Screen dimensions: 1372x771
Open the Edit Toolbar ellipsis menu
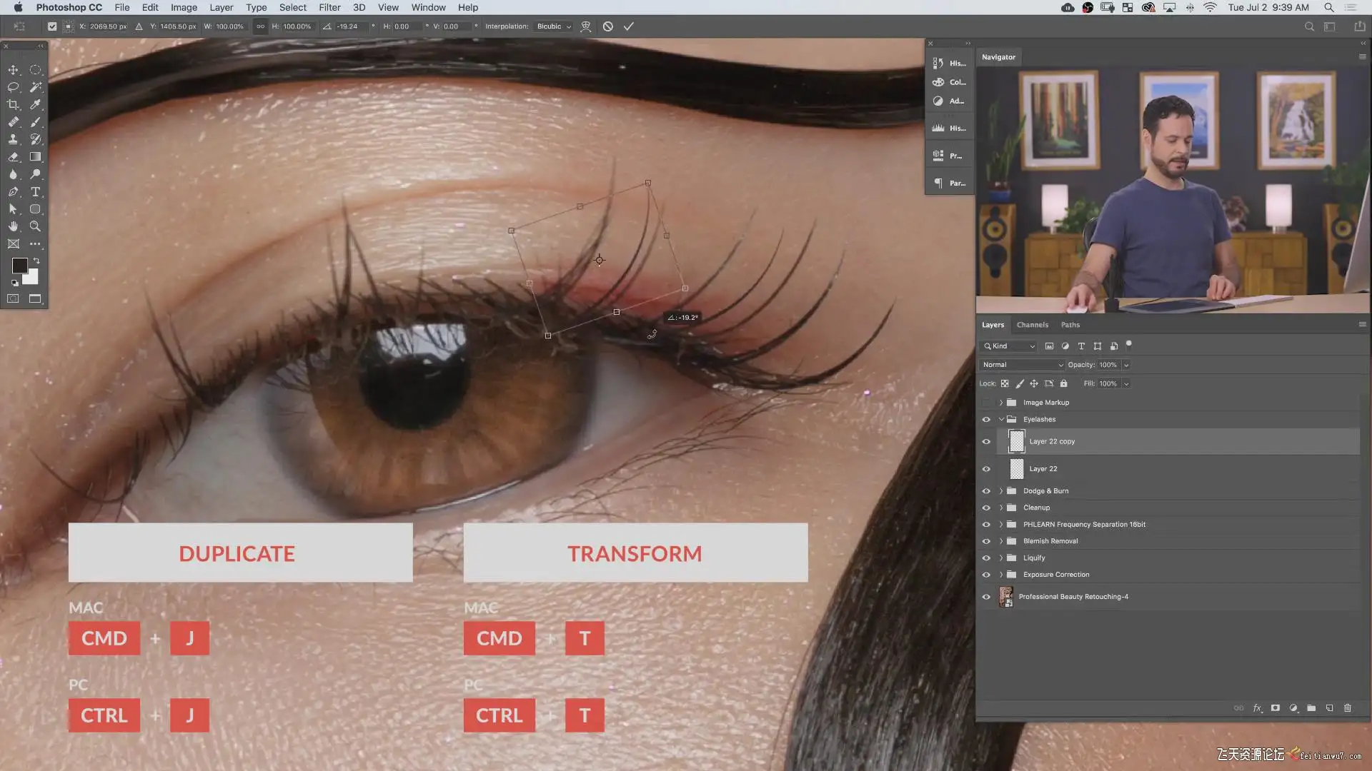[35, 243]
